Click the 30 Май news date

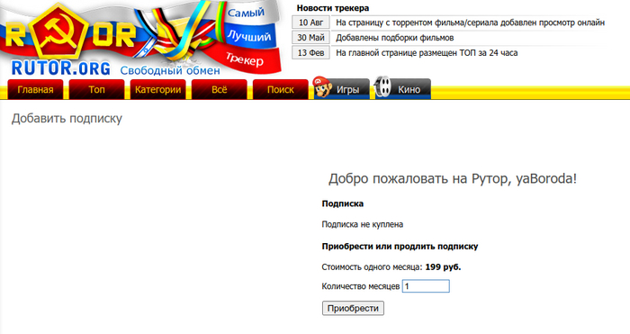(x=310, y=38)
